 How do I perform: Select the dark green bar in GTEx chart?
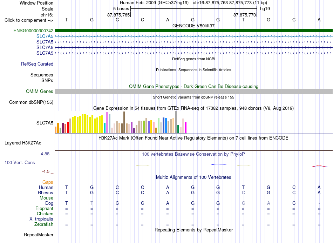178,129
